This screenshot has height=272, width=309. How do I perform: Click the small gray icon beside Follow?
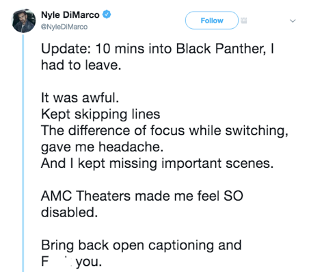click(243, 21)
